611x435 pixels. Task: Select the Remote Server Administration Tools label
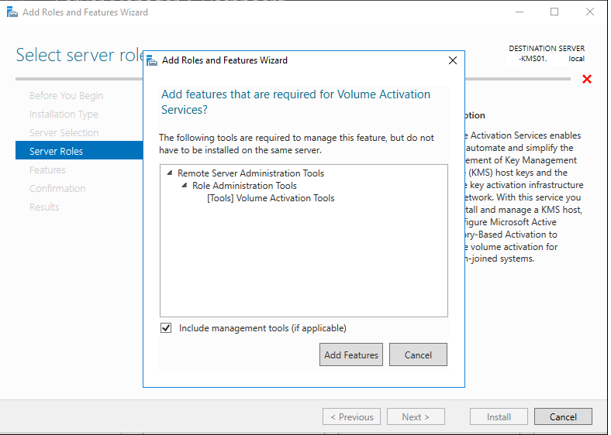pos(250,173)
